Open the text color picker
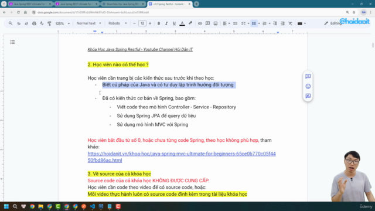 (182, 23)
